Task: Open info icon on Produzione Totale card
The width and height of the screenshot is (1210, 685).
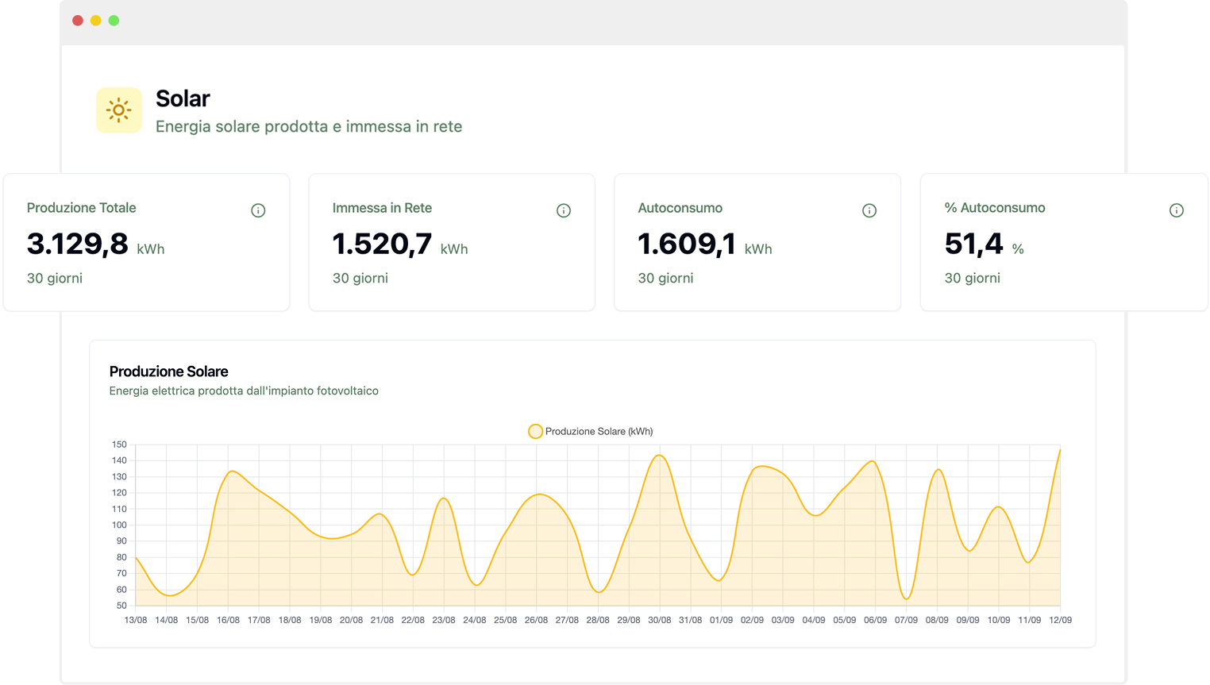Action: point(258,210)
